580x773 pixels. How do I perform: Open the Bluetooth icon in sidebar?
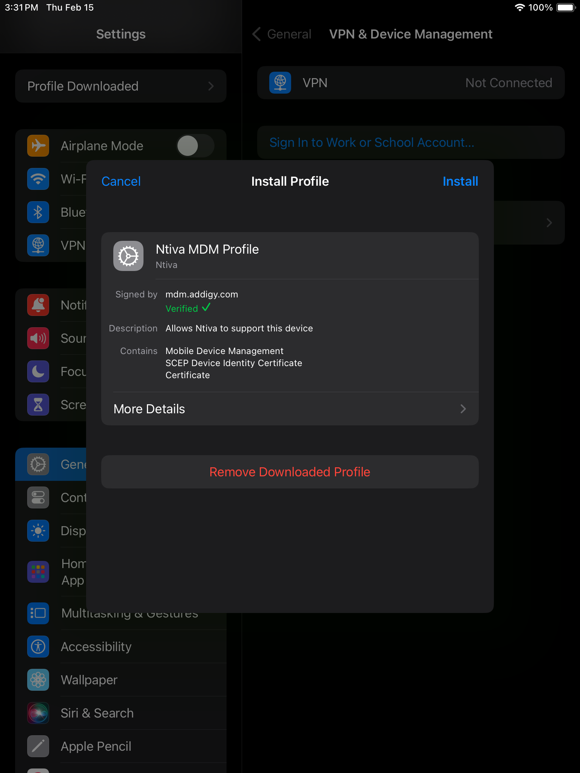38,212
